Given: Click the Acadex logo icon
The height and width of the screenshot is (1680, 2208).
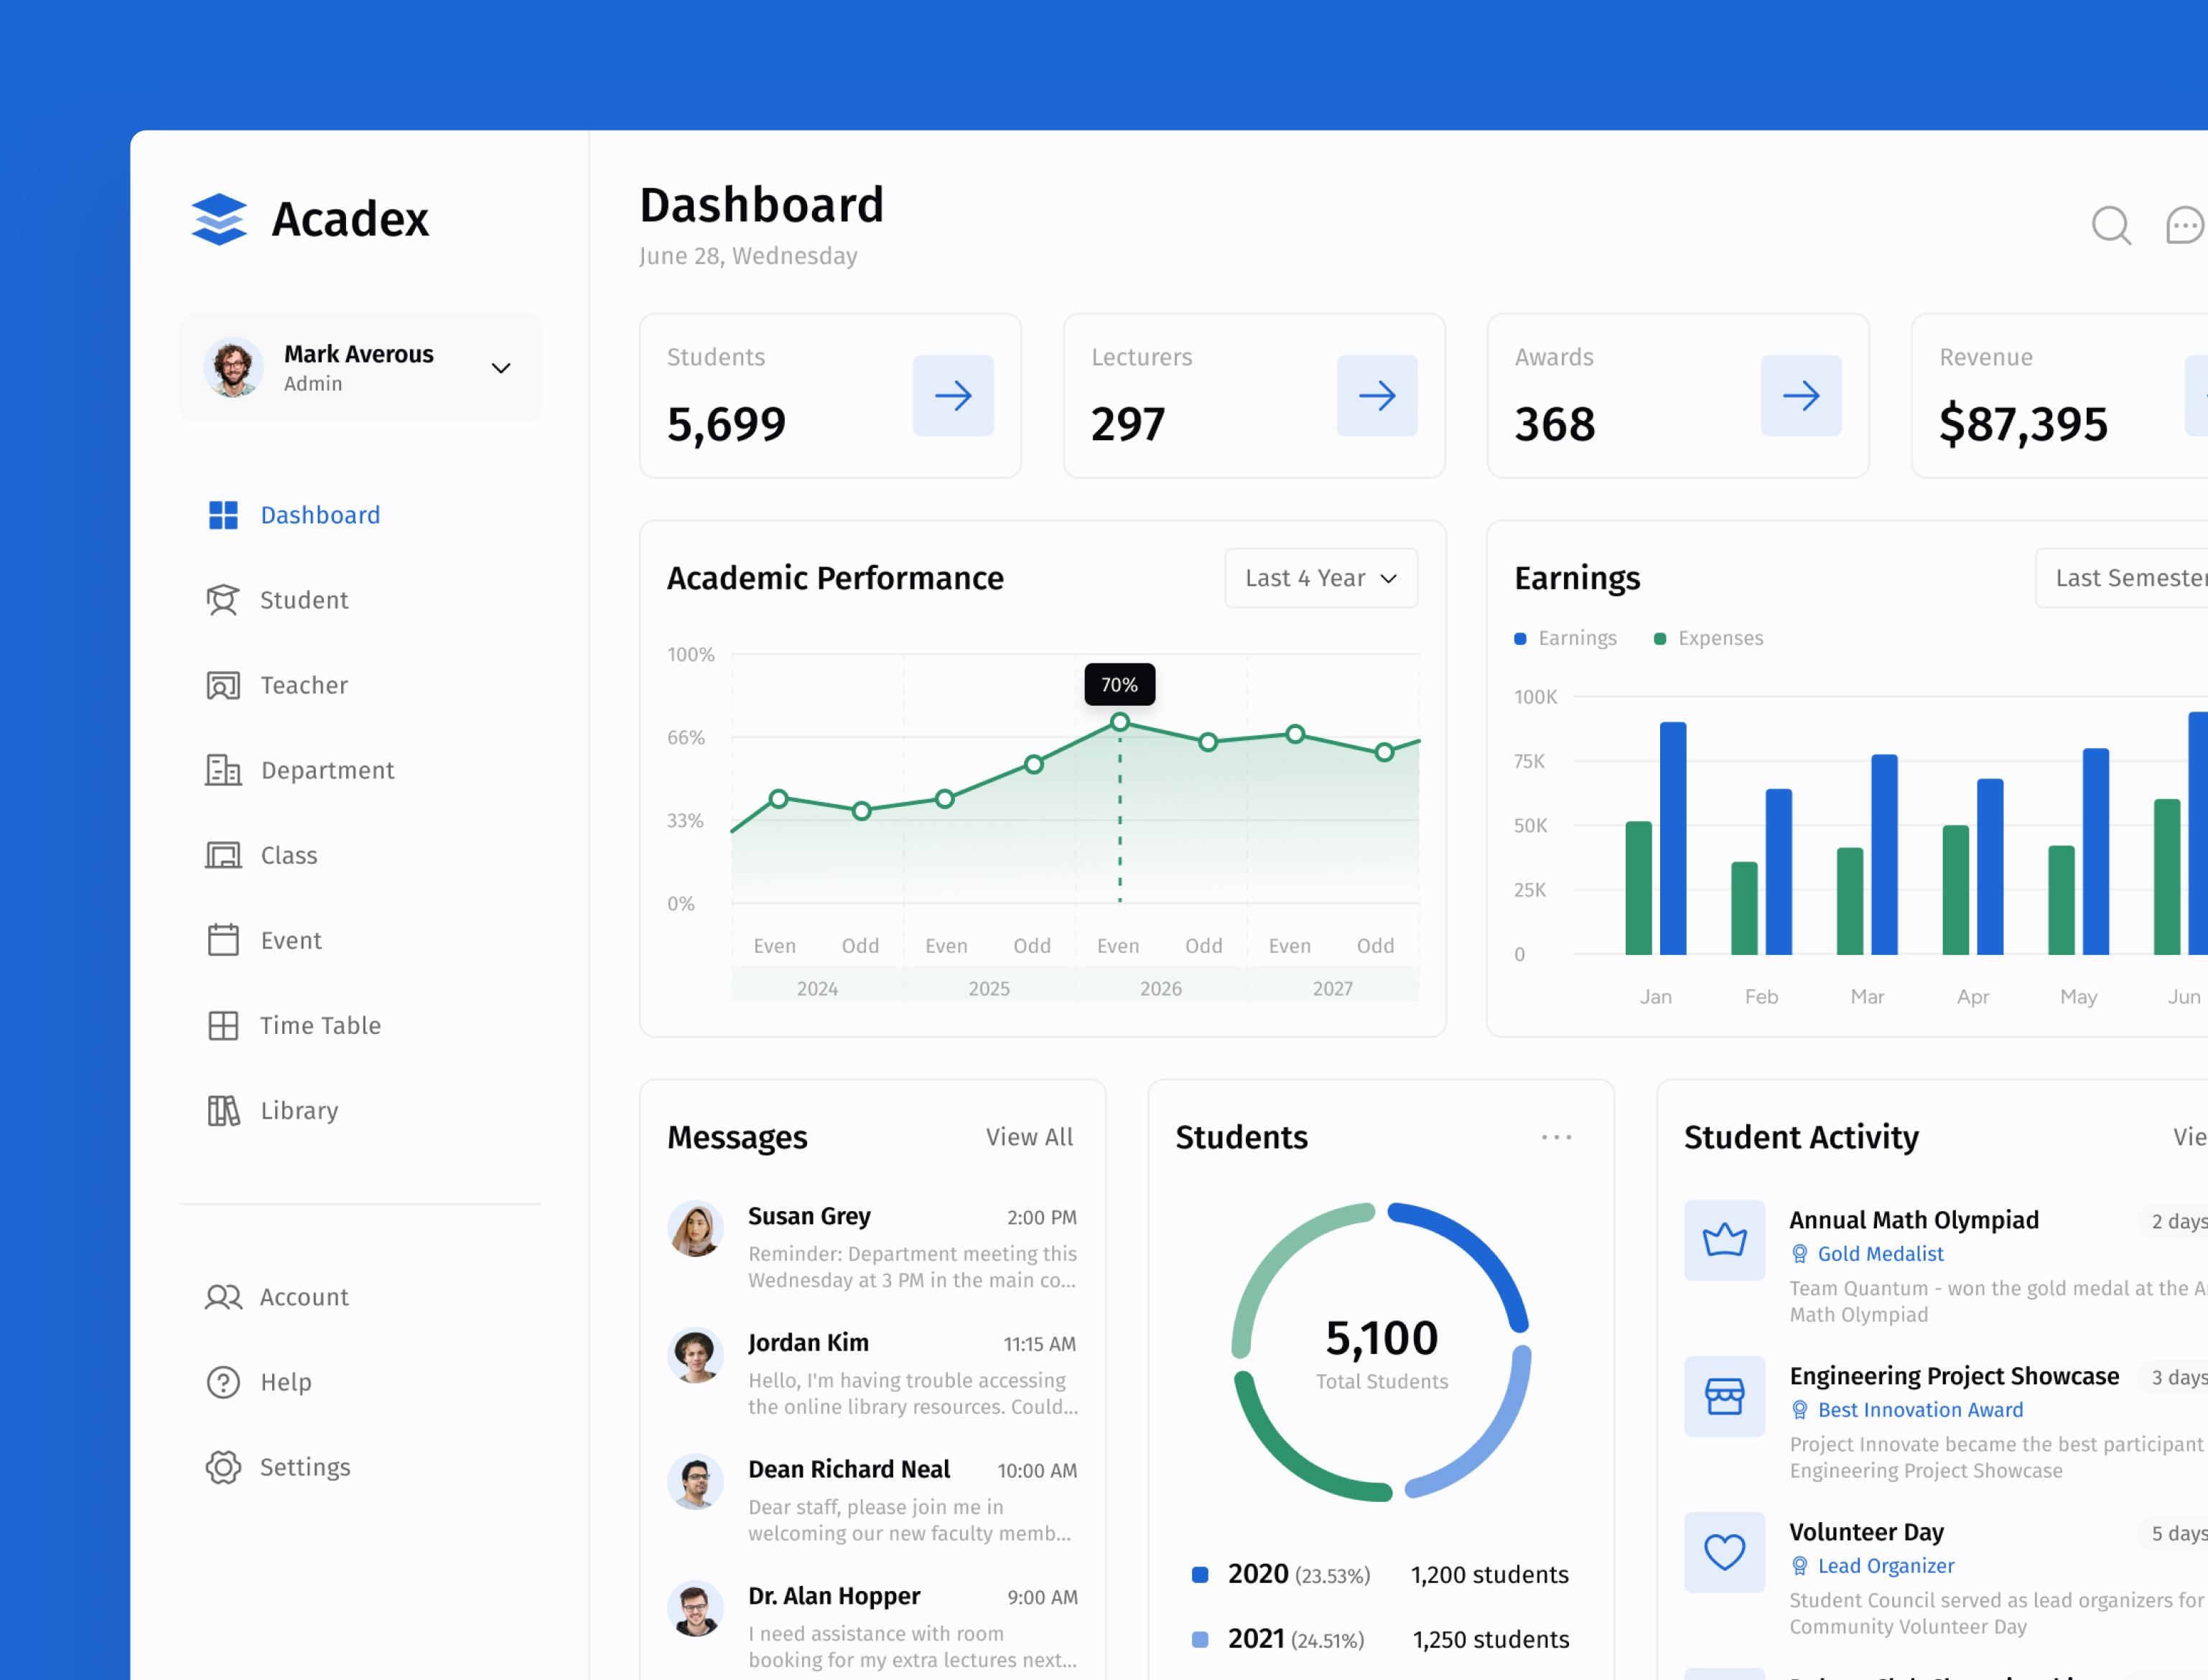Looking at the screenshot, I should tap(219, 219).
